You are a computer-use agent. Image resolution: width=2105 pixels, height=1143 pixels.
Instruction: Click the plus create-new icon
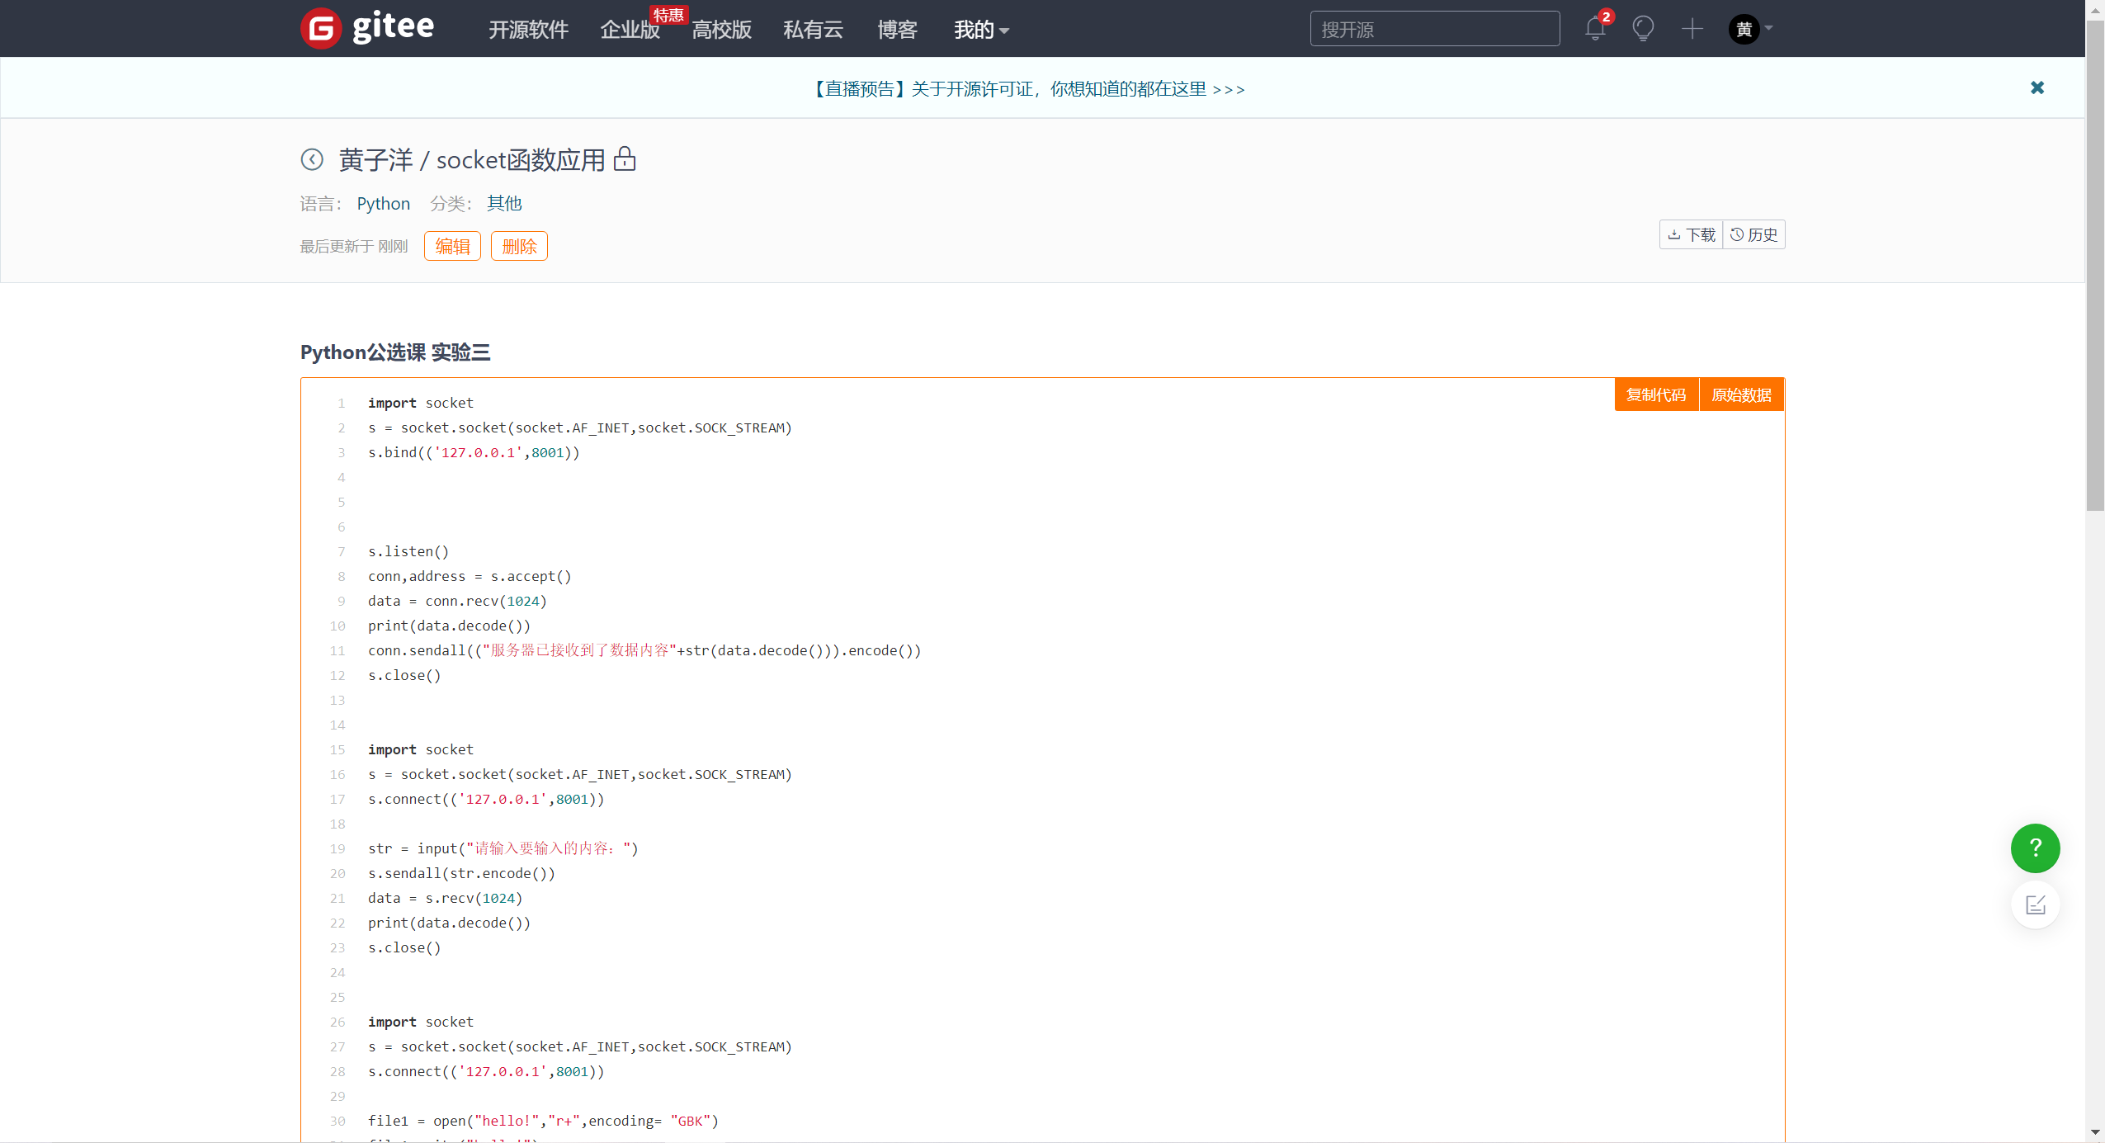point(1692,29)
